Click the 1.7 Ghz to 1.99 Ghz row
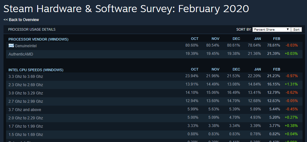 tap(26, 126)
